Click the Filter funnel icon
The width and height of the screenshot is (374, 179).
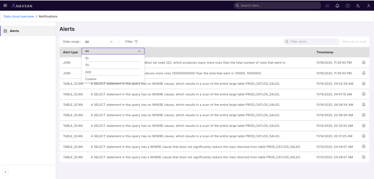[x=136, y=42]
